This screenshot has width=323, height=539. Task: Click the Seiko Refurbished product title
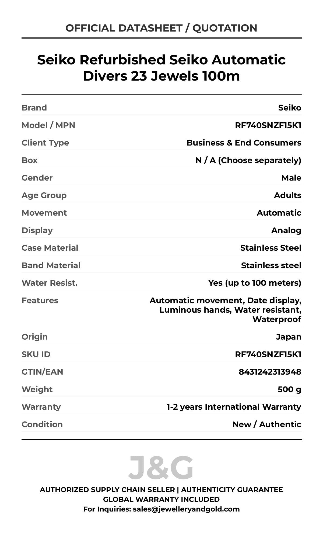[161, 68]
